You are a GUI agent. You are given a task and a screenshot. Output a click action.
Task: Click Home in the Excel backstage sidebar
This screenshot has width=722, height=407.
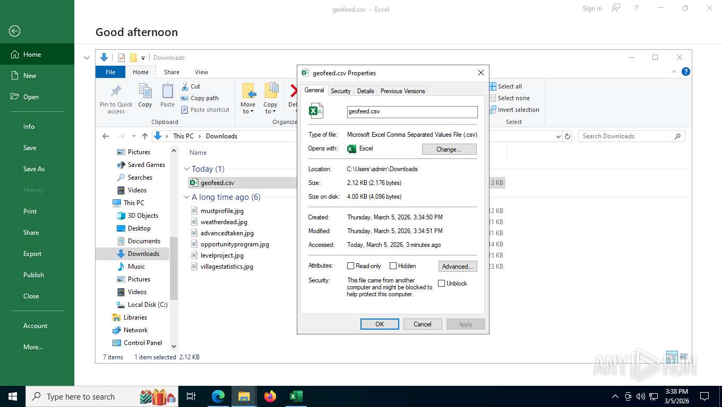click(x=37, y=55)
